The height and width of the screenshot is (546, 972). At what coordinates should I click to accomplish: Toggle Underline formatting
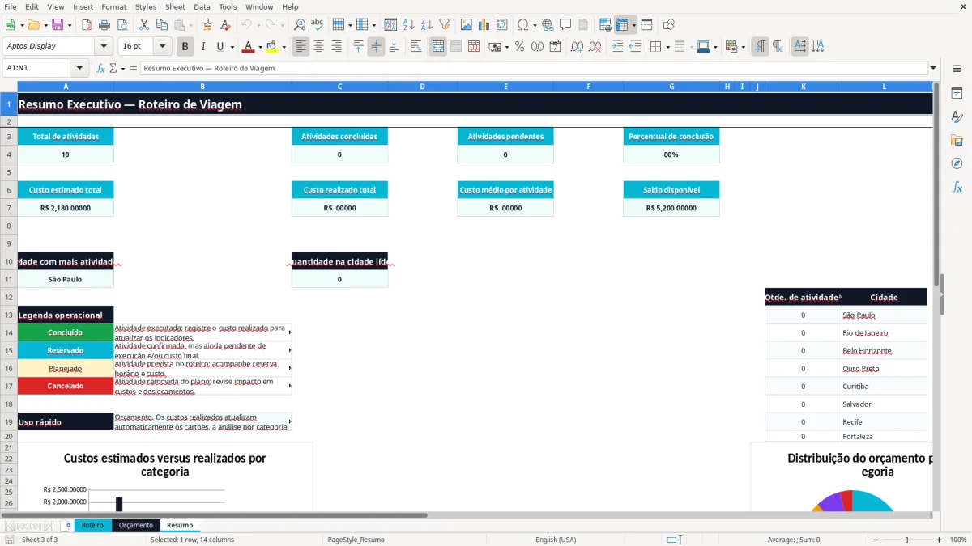pyautogui.click(x=220, y=47)
